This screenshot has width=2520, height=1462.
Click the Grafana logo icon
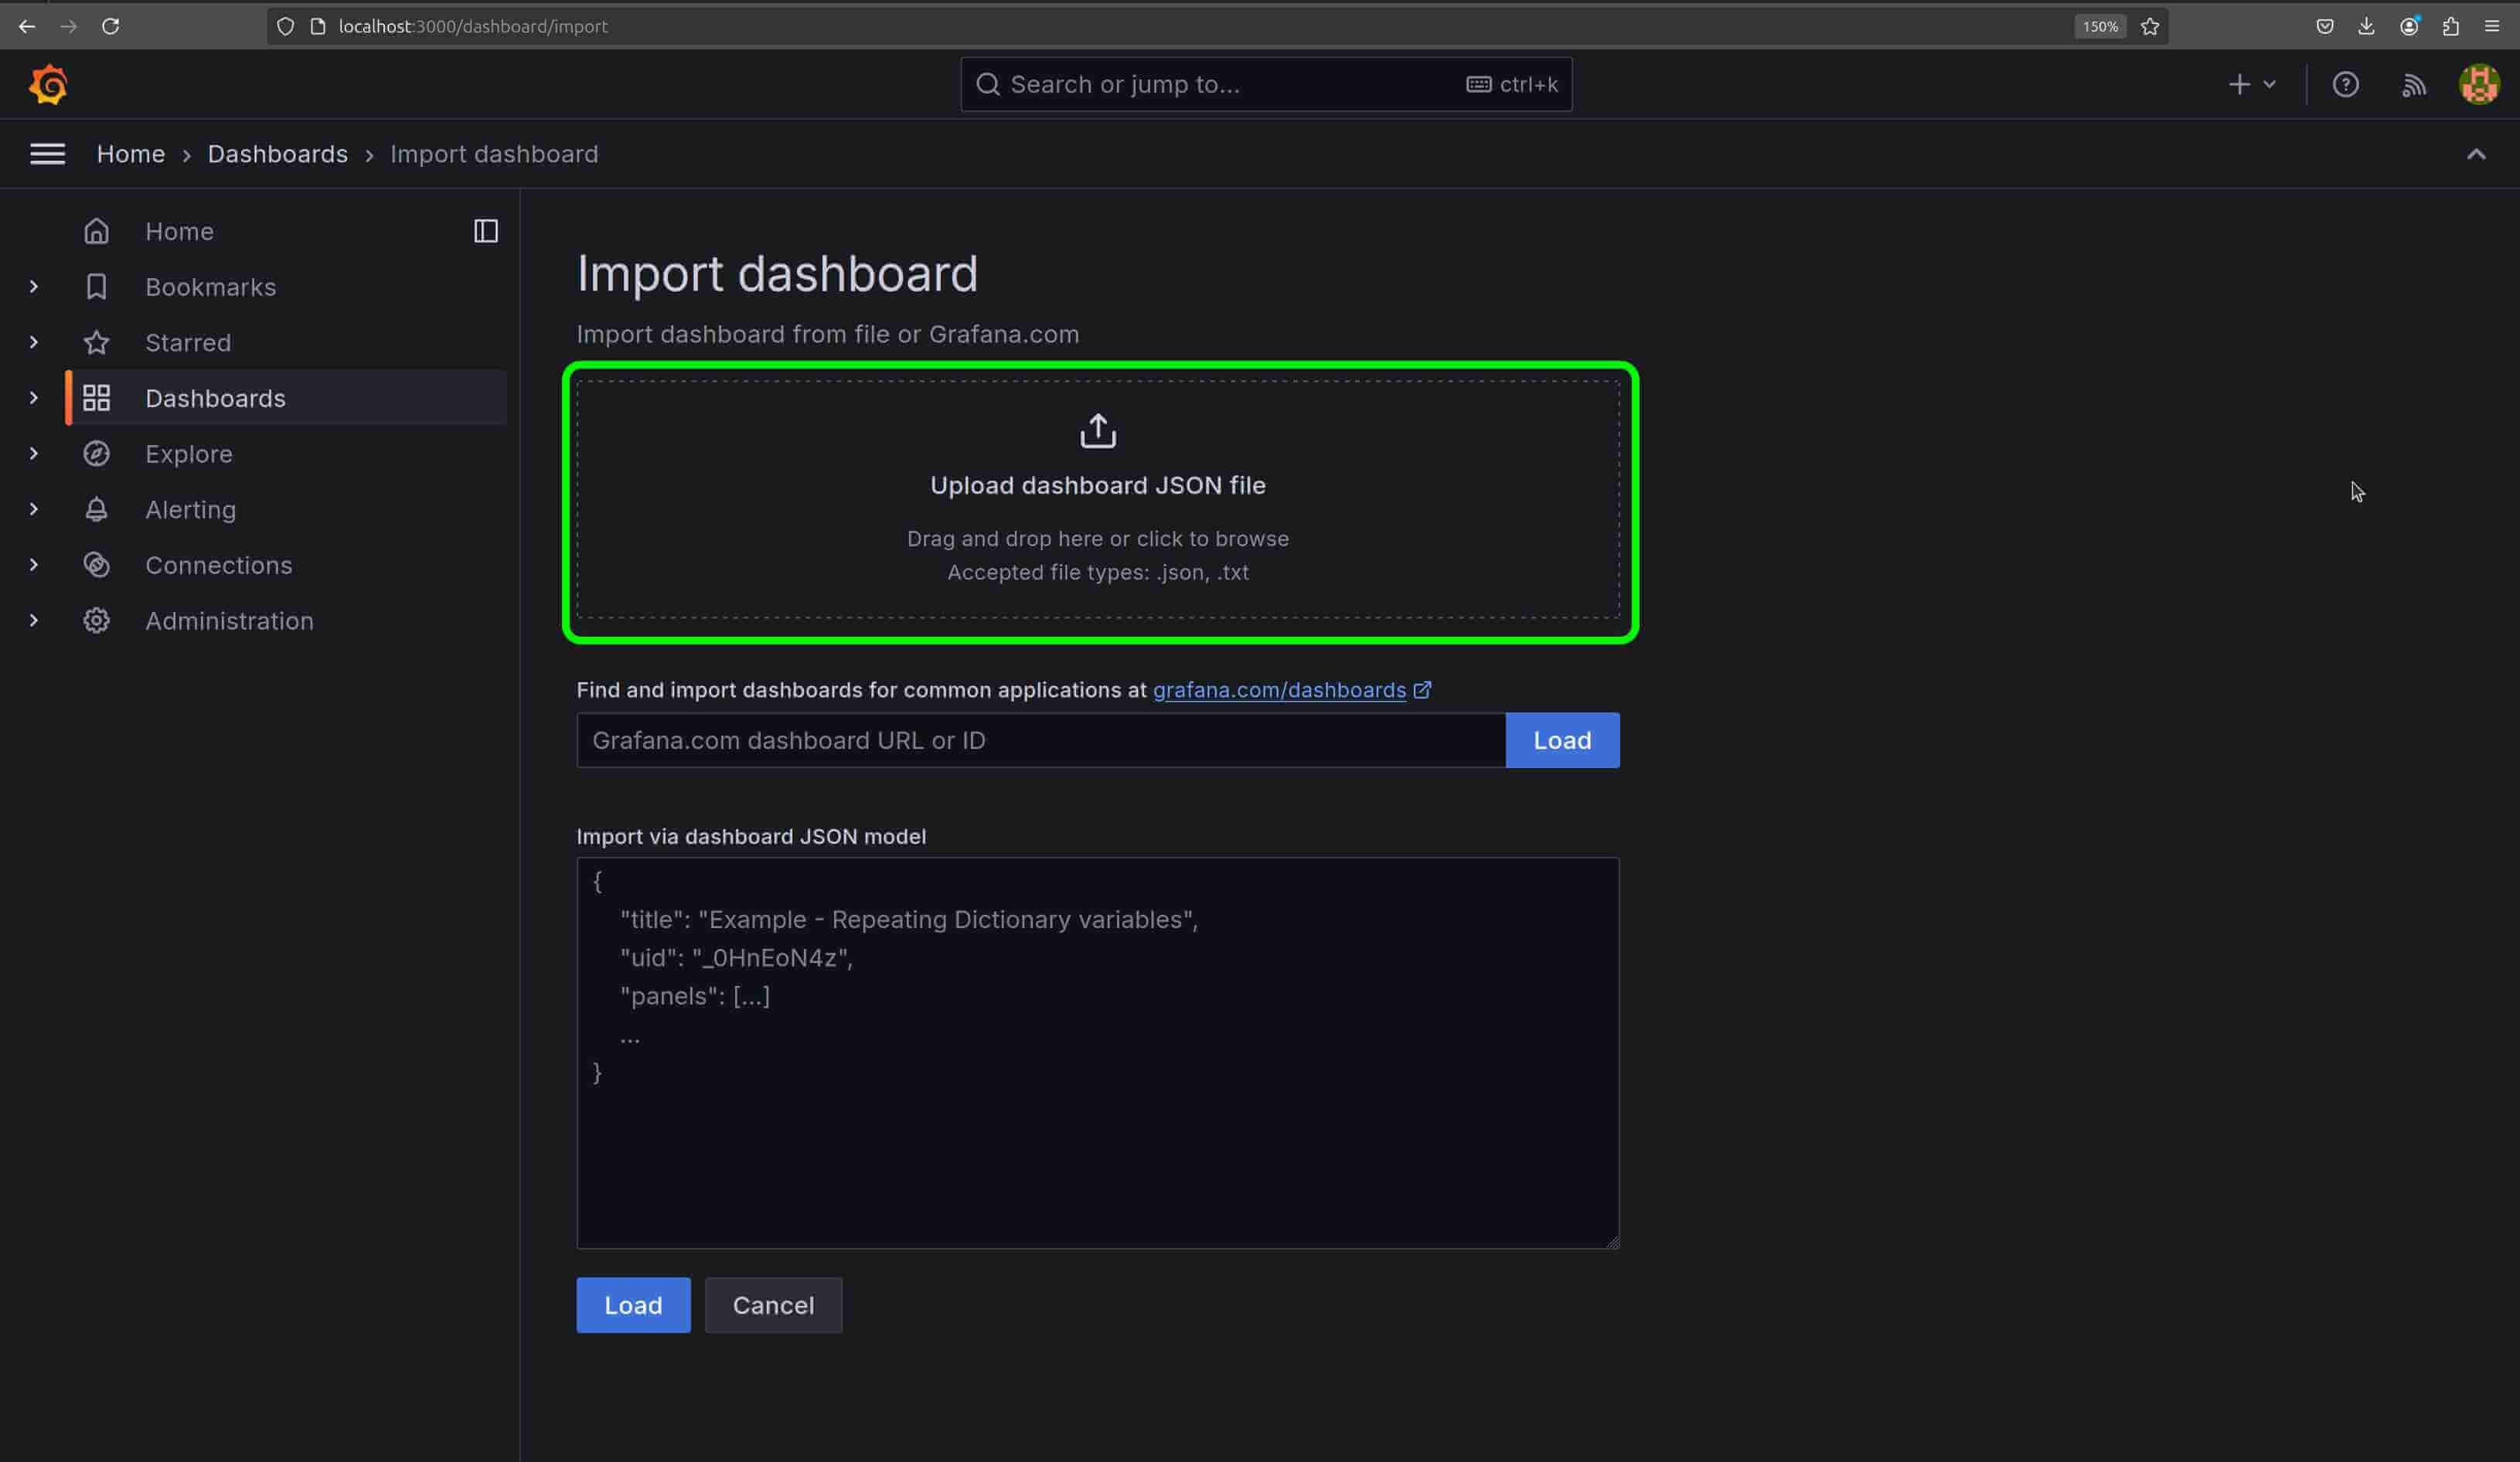[47, 84]
